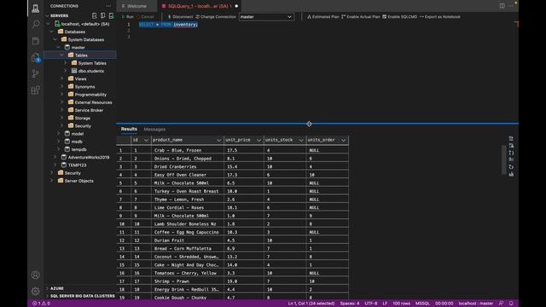Image resolution: width=546 pixels, height=307 pixels.
Task: Open the chart viewer icon for results
Action: pyautogui.click(x=511, y=174)
